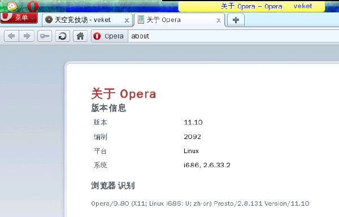Click the 版本 row label
Screen dimensions: 339x217
tap(101, 122)
